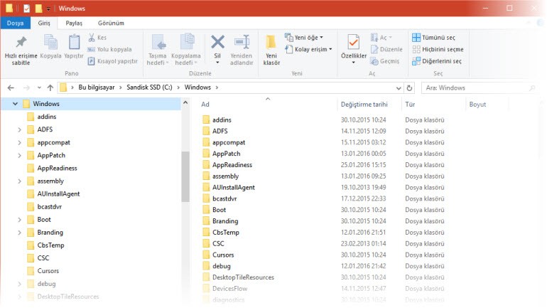Sort by Değiştirme tarihi column header
The width and height of the screenshot is (547, 308).
[364, 104]
